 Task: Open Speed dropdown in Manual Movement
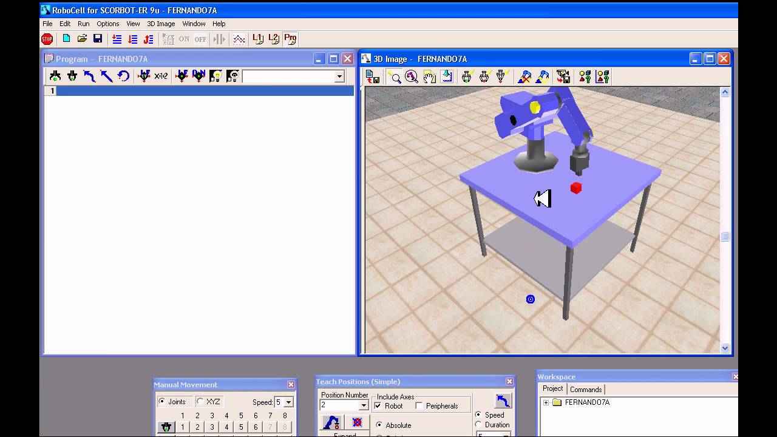tap(288, 402)
